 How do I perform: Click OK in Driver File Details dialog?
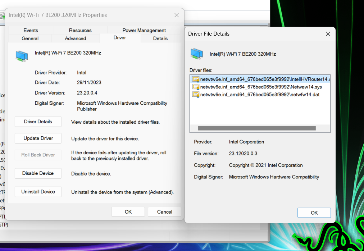click(314, 213)
